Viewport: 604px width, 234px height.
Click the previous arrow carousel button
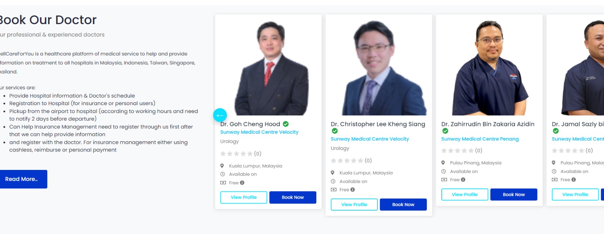click(x=220, y=115)
